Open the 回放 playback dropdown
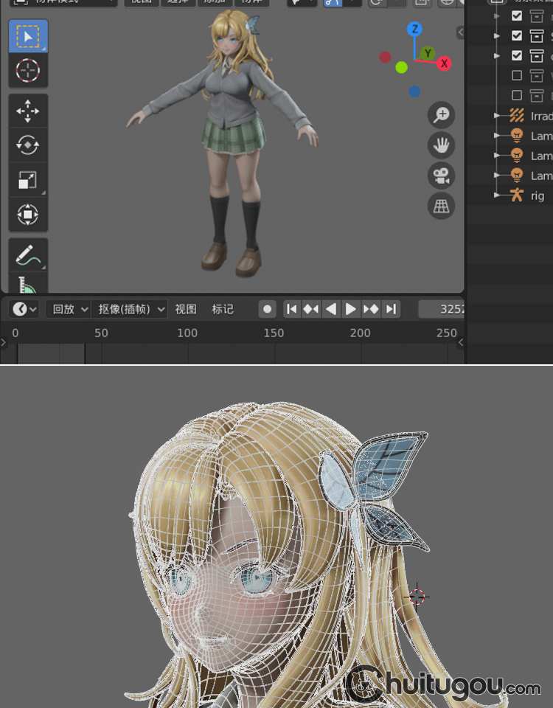Screen dimensions: 553x708 (69, 309)
